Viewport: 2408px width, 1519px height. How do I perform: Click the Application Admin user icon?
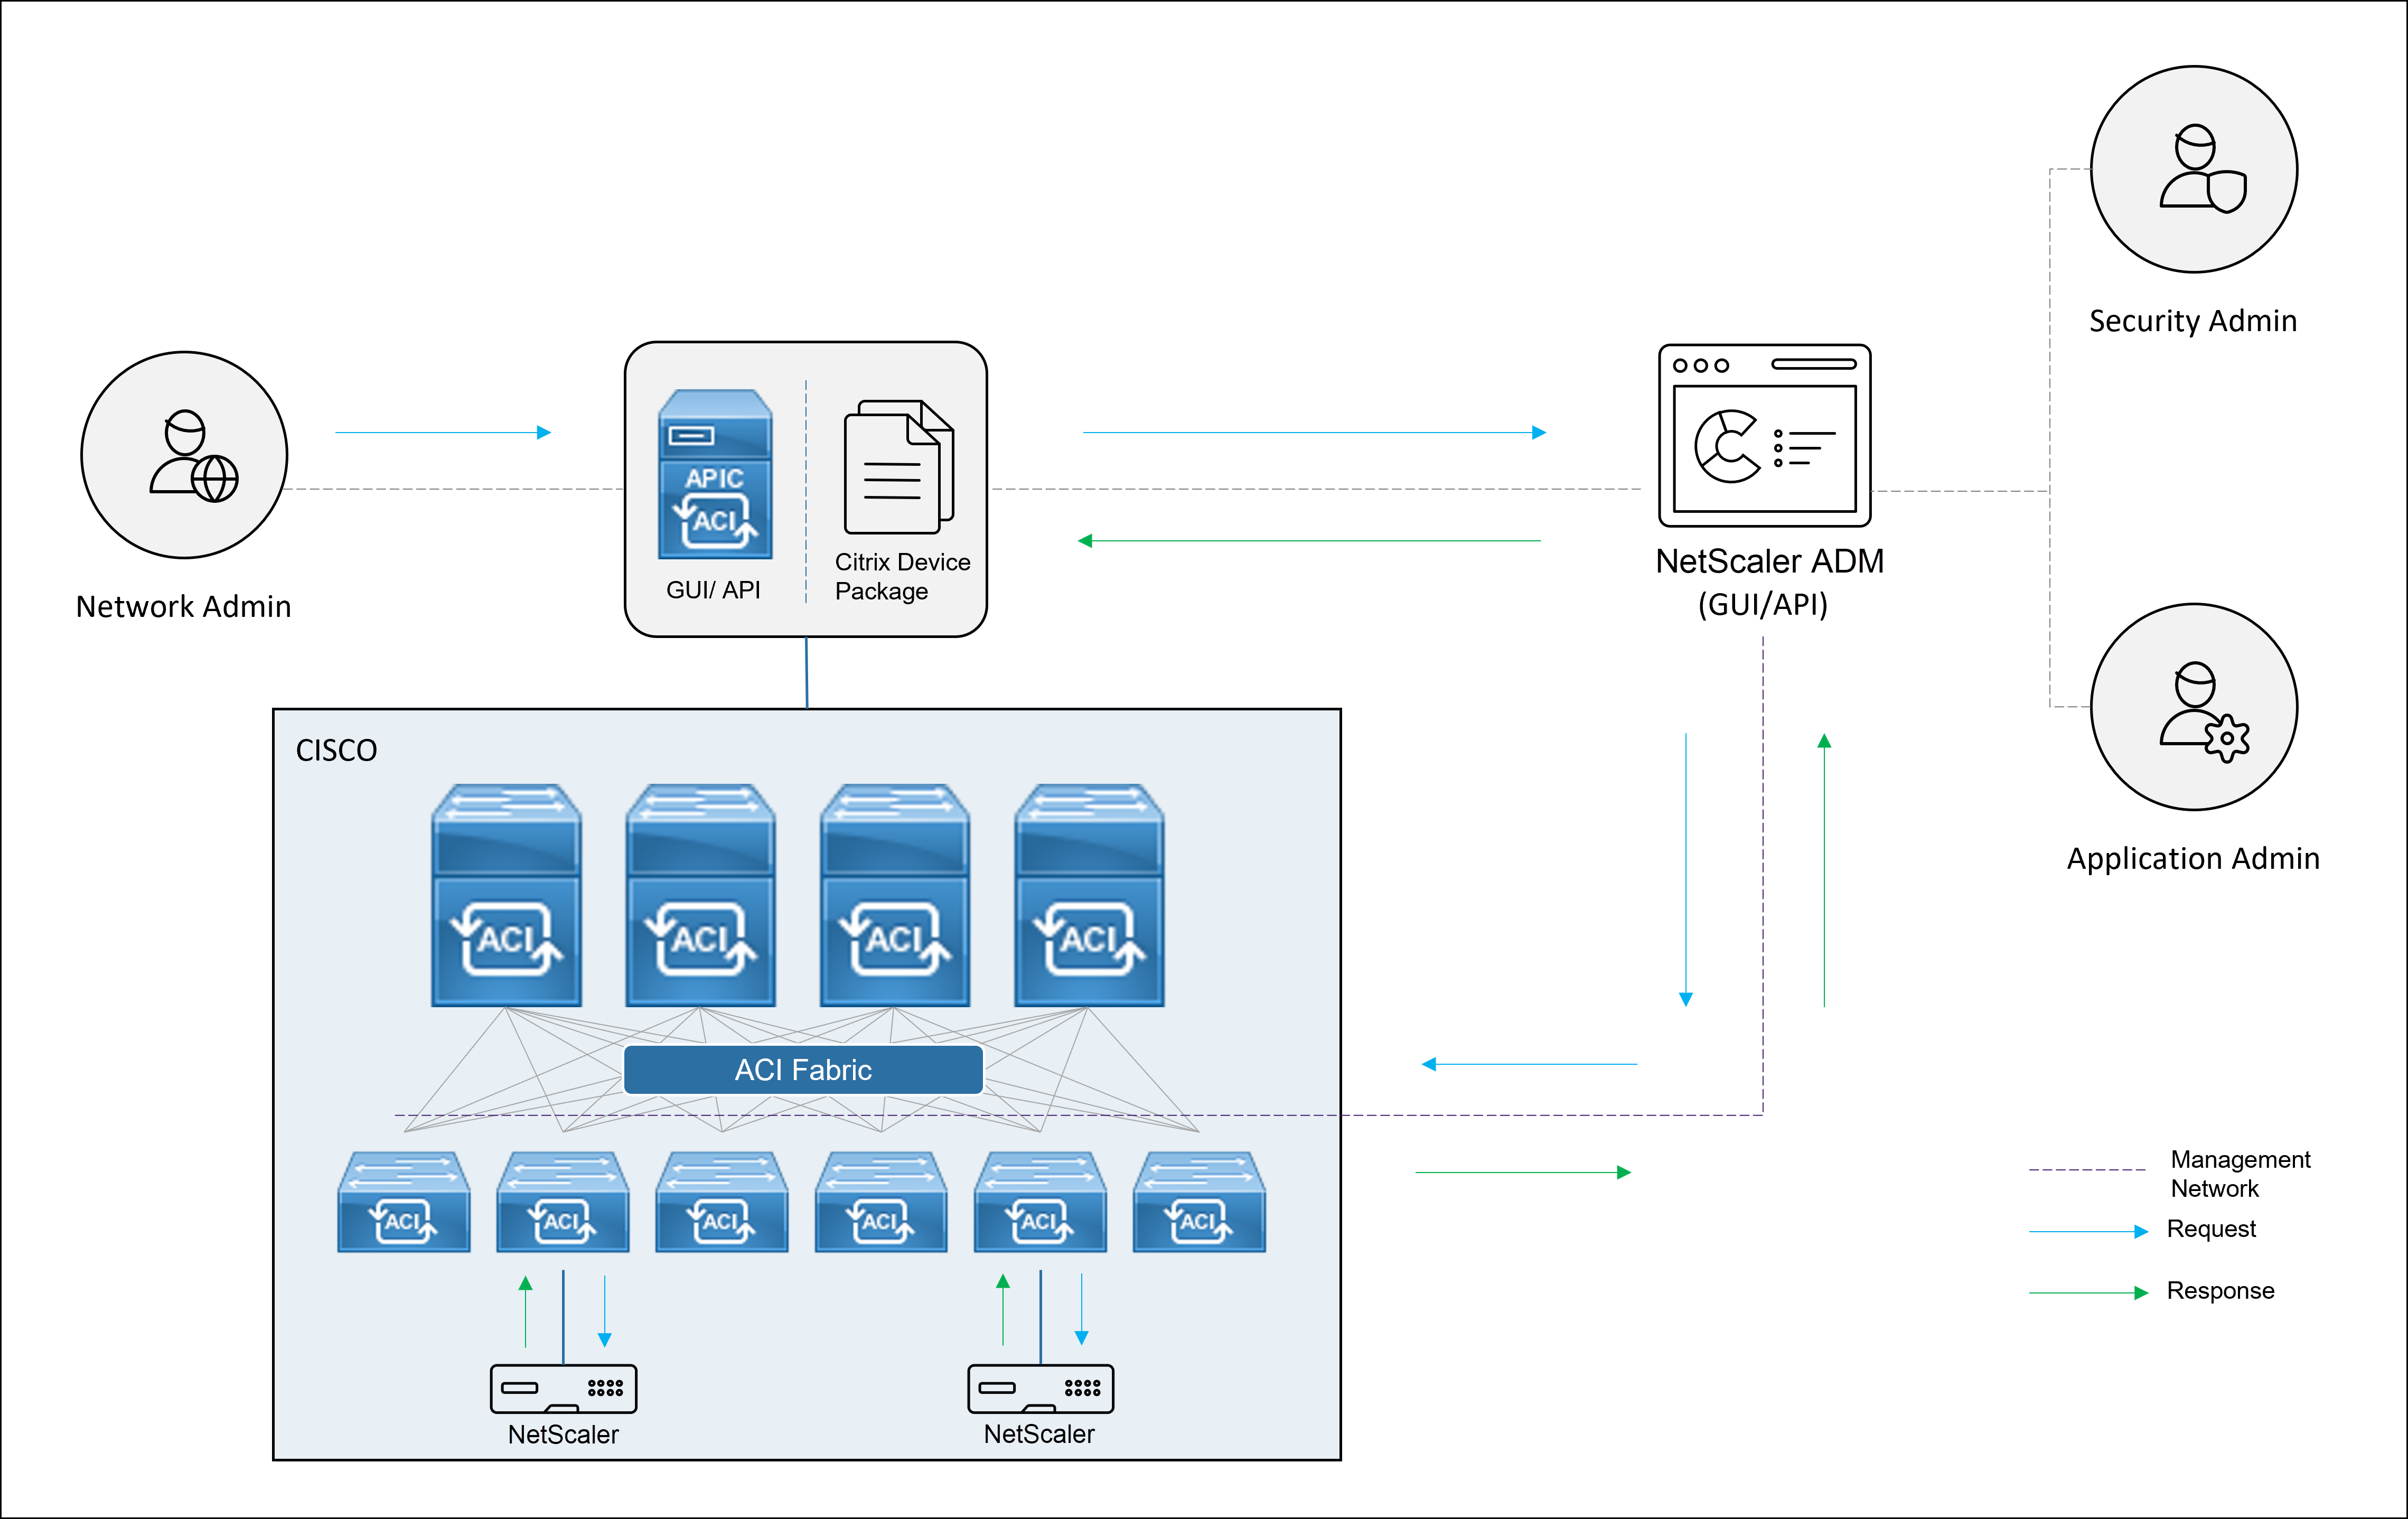pyautogui.click(x=2193, y=707)
